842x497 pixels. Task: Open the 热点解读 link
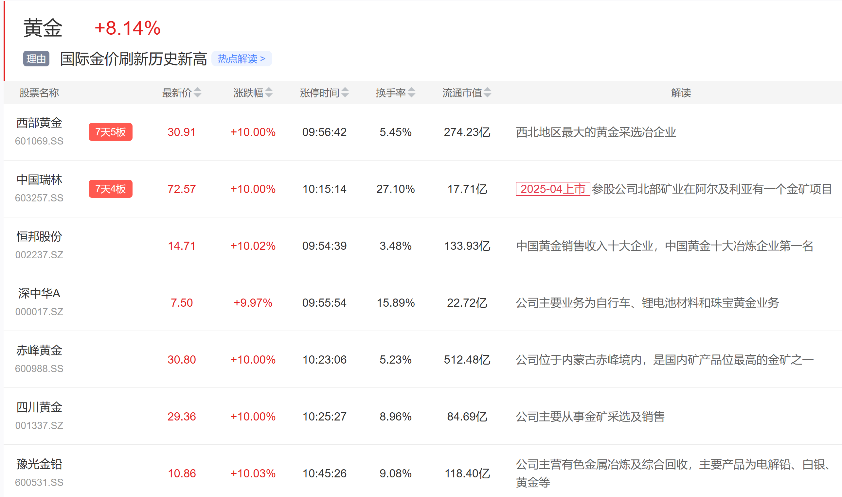click(242, 59)
